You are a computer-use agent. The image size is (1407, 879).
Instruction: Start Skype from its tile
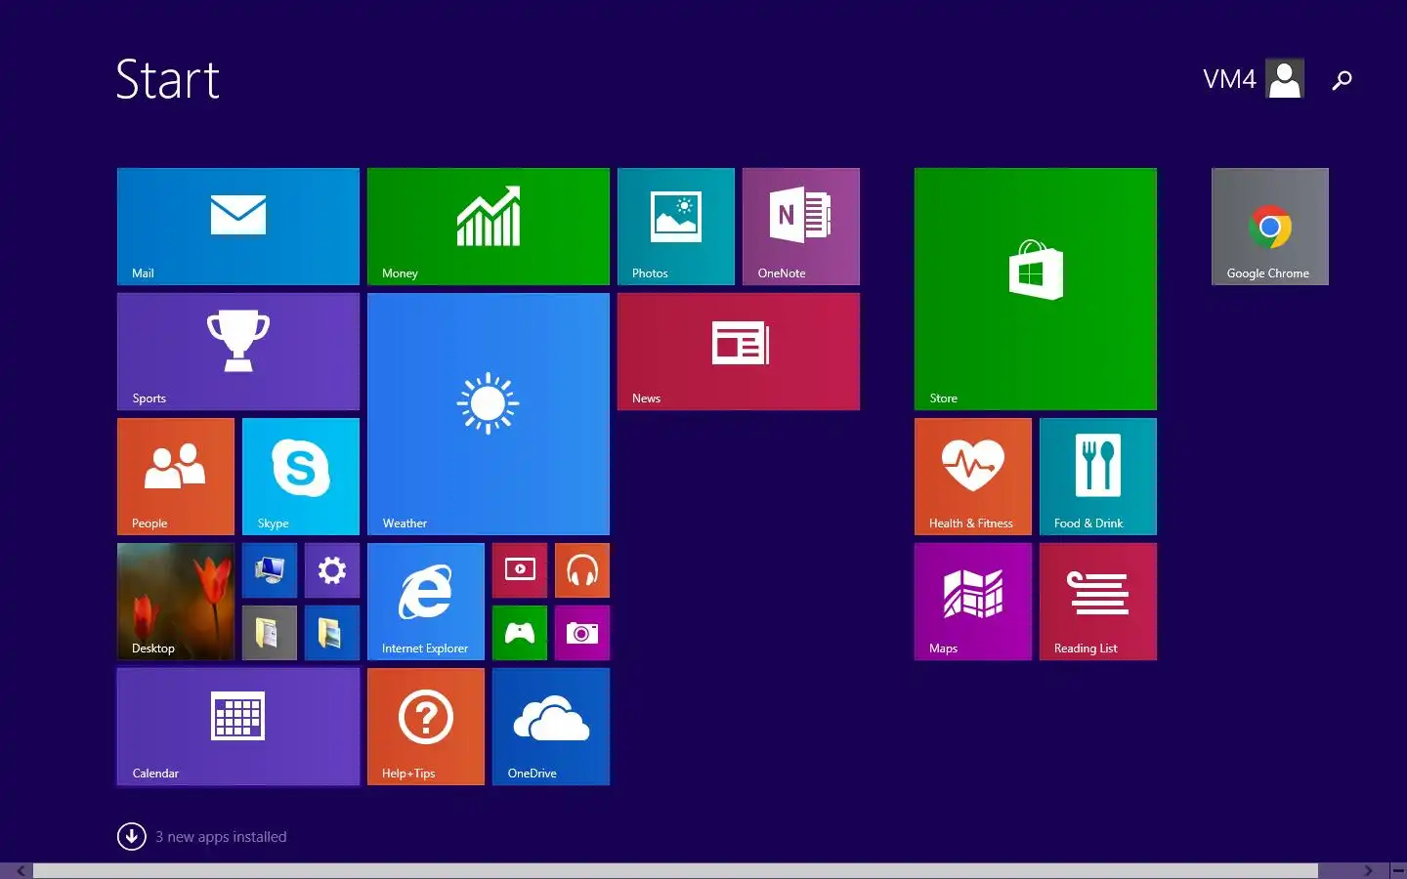coord(301,477)
